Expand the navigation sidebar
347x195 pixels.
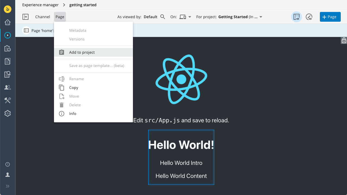(x=8, y=186)
